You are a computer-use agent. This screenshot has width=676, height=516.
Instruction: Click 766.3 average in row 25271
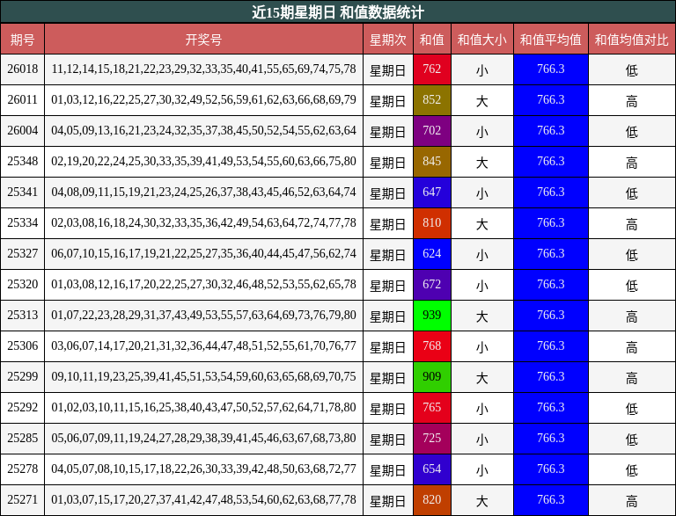(550, 500)
